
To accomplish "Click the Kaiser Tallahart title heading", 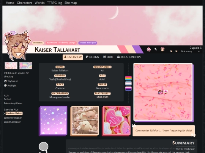I will (57, 50).
